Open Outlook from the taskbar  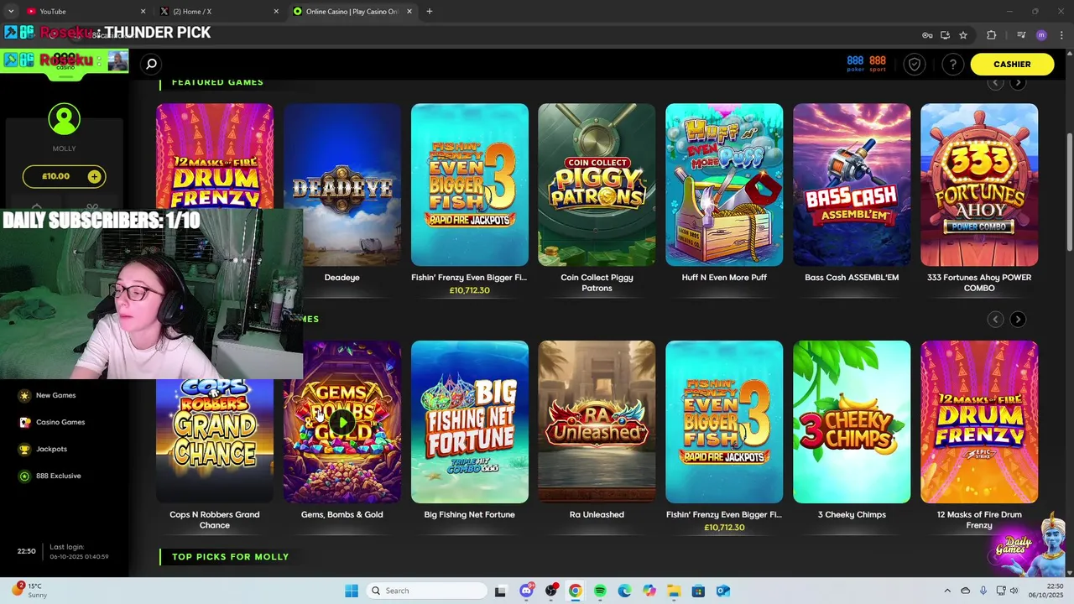722,591
